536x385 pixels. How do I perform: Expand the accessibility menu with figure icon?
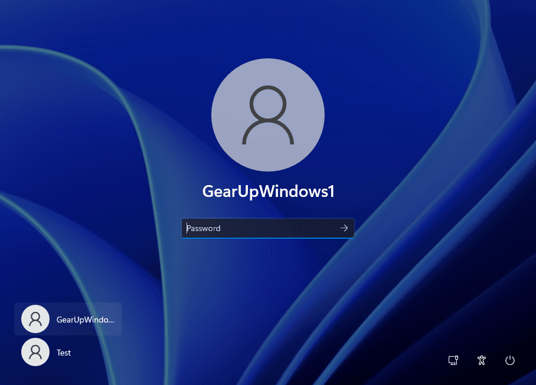tap(482, 360)
